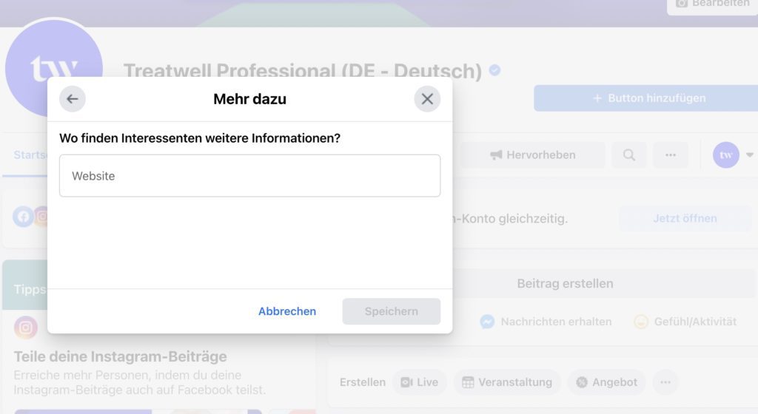Click the Messenger icon beside Nachrichten erhalten
The image size is (758, 414).
click(x=487, y=322)
